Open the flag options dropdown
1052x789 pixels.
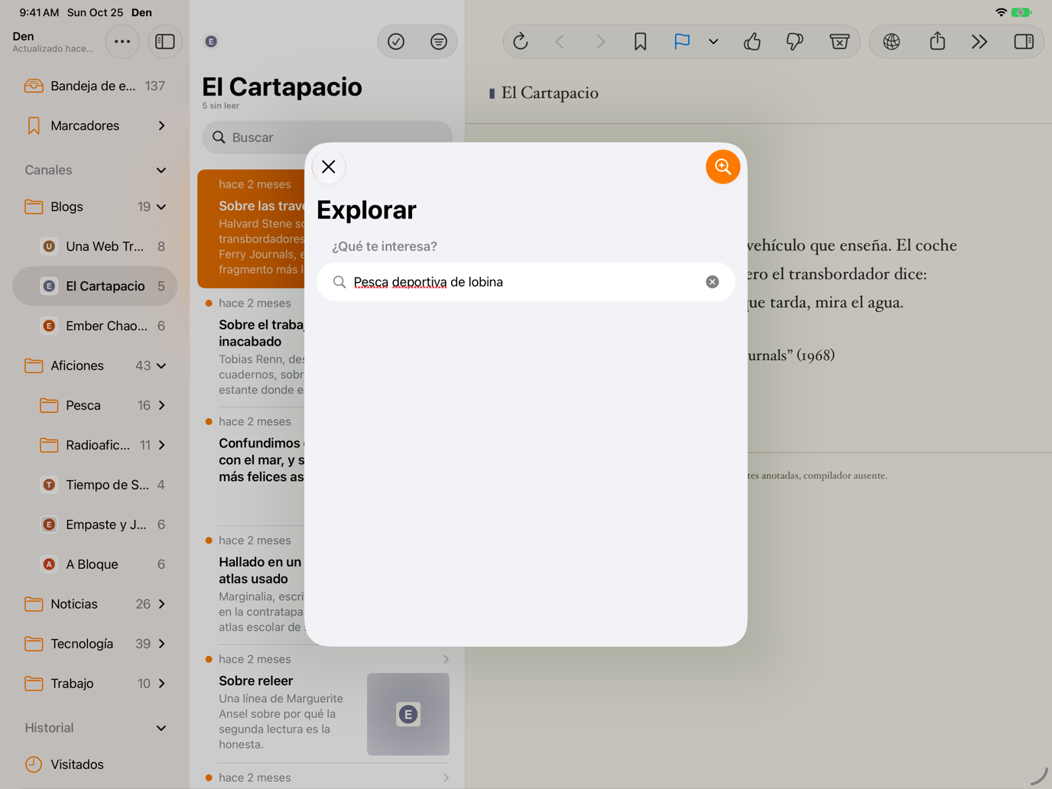click(x=713, y=41)
